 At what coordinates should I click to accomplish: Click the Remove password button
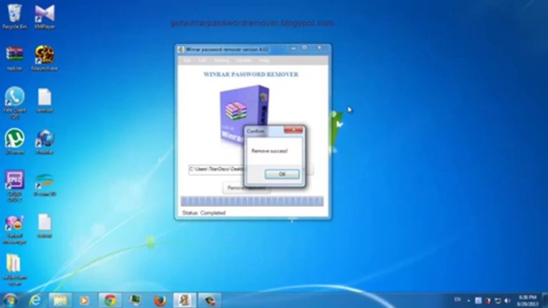pos(246,188)
